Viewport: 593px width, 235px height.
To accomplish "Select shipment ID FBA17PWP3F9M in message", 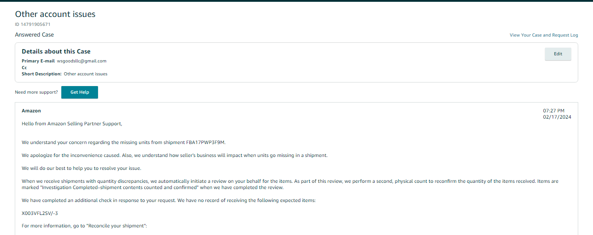I will tap(205, 143).
